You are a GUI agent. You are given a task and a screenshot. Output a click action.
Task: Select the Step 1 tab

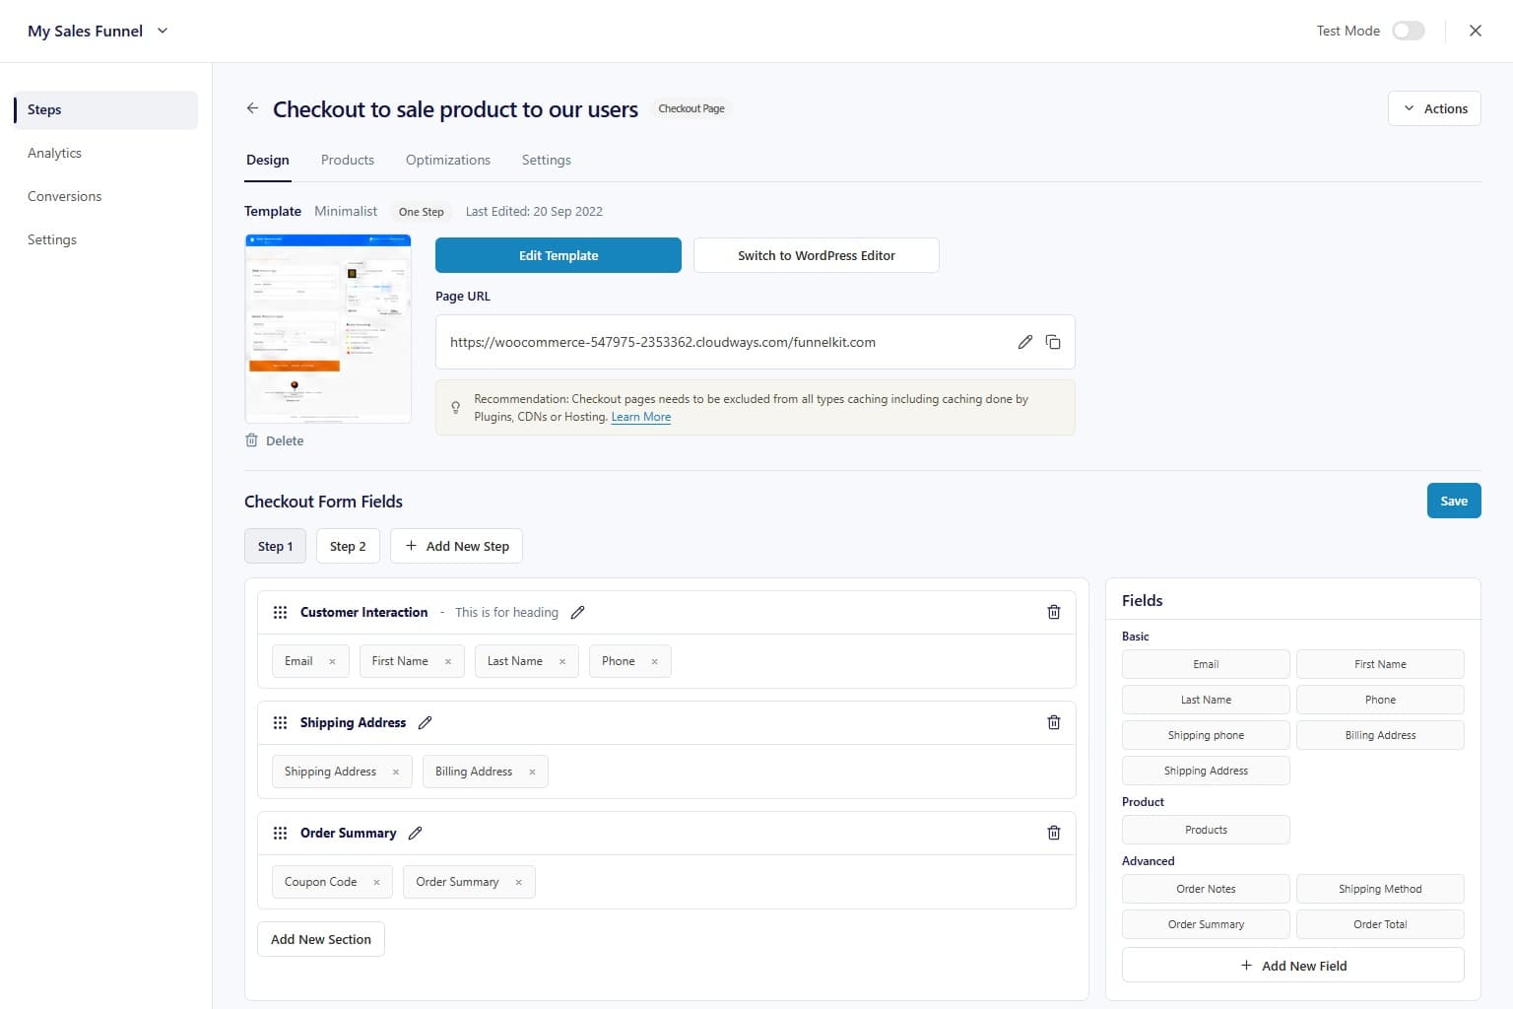coord(275,546)
